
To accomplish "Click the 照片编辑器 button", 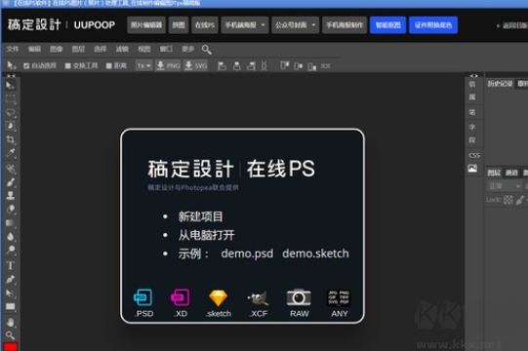I will click(x=146, y=25).
